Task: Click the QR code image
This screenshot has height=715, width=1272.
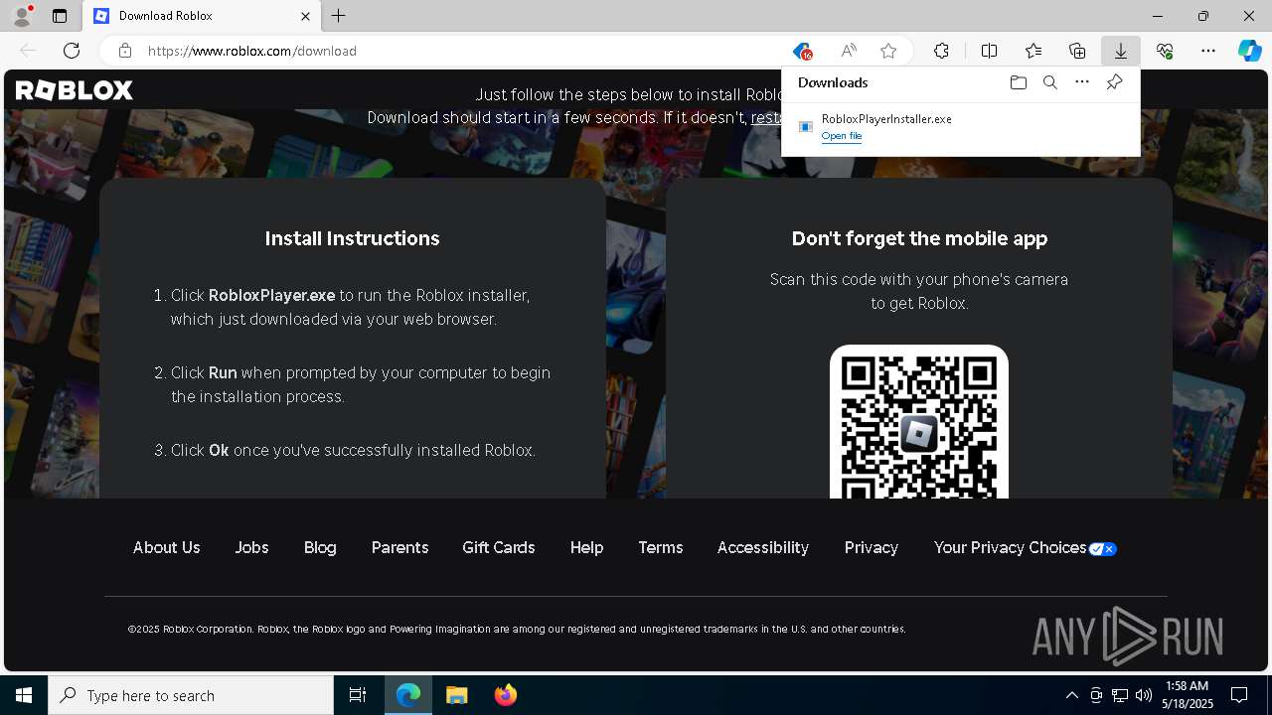Action: (x=919, y=421)
